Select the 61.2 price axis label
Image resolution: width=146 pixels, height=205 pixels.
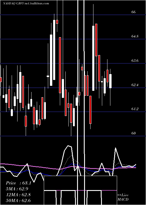tap(135, 109)
